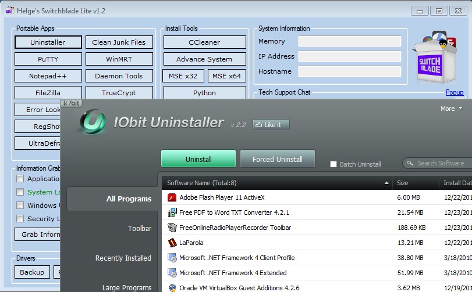Click the green Uninstall button
This screenshot has height=292, width=472.
[198, 158]
